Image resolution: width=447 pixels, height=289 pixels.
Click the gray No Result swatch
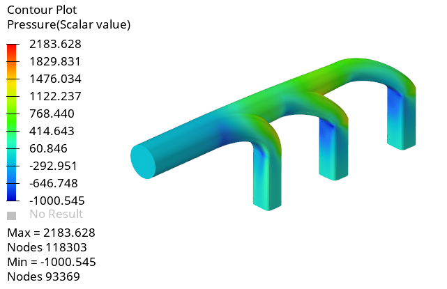tap(11, 215)
